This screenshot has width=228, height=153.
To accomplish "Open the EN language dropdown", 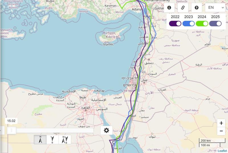I will [x=215, y=8].
